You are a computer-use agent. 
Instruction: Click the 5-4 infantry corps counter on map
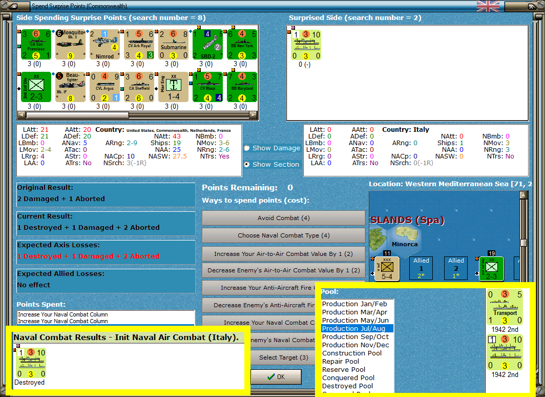pyautogui.click(x=387, y=269)
